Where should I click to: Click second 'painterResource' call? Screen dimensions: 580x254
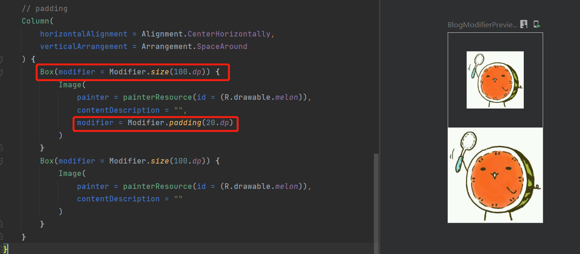pos(158,186)
